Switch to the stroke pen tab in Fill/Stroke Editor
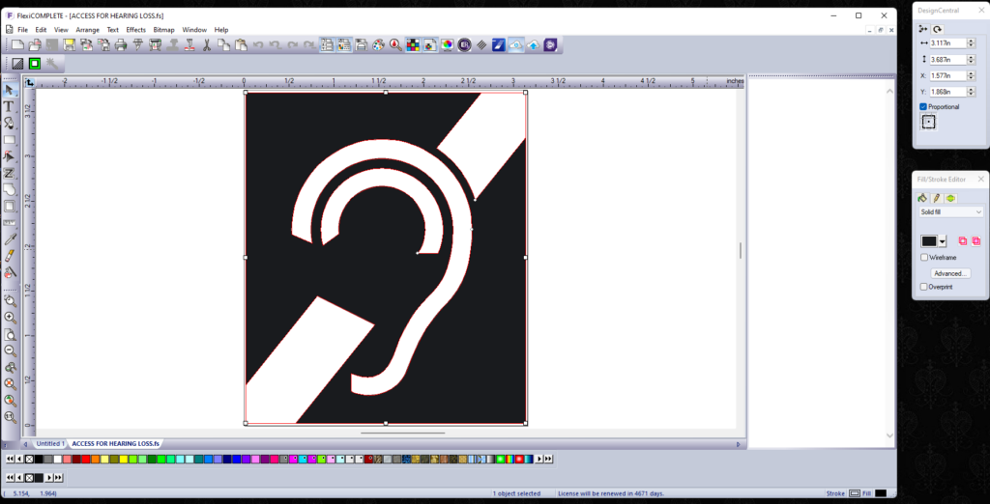Image resolution: width=990 pixels, height=504 pixels. click(937, 198)
